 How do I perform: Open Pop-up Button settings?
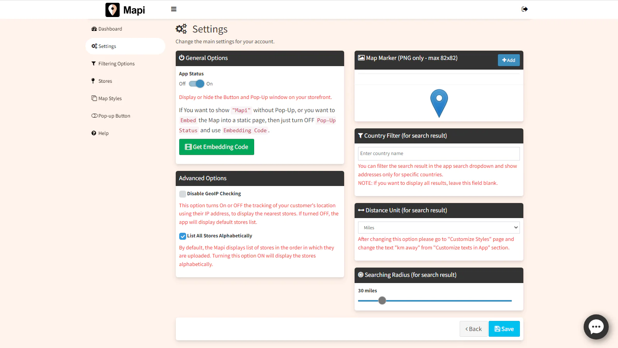tap(125, 116)
